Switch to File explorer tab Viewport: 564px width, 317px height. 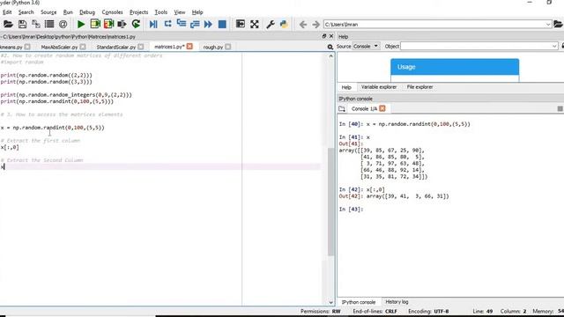(419, 87)
